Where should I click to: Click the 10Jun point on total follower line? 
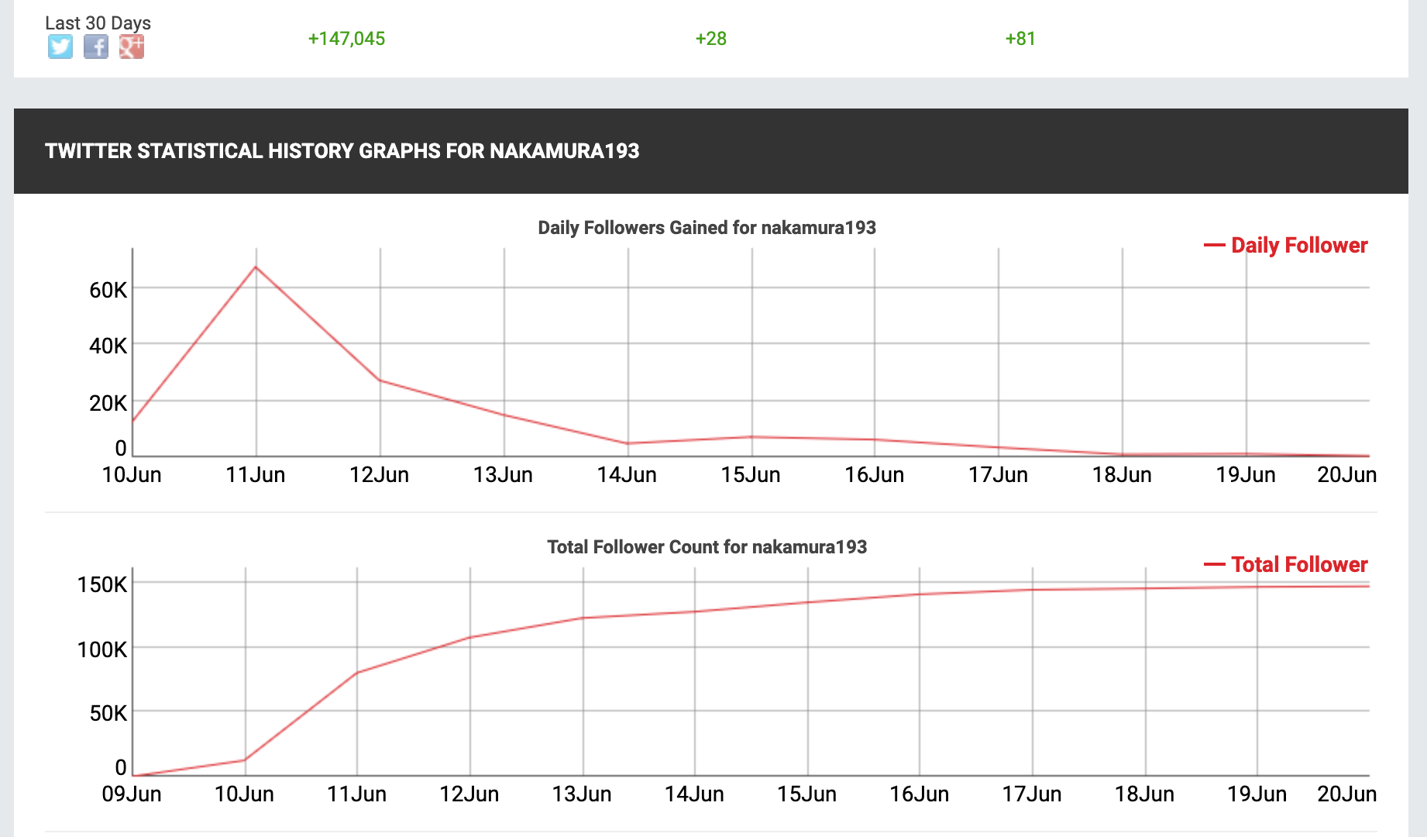click(245, 759)
